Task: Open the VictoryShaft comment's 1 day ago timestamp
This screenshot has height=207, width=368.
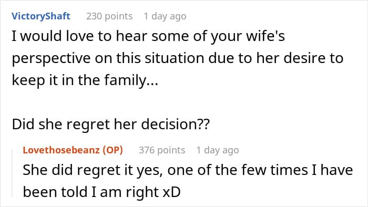Action: click(x=165, y=16)
